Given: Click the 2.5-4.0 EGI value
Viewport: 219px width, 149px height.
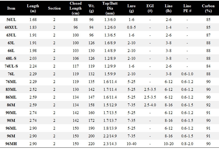Looking at the screenshot, I should 150,105.
